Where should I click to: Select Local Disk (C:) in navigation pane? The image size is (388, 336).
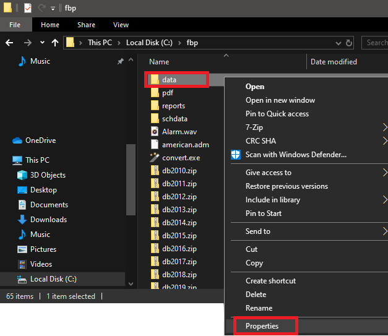click(x=53, y=279)
